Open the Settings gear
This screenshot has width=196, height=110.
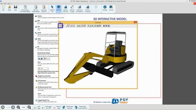[105, 8]
